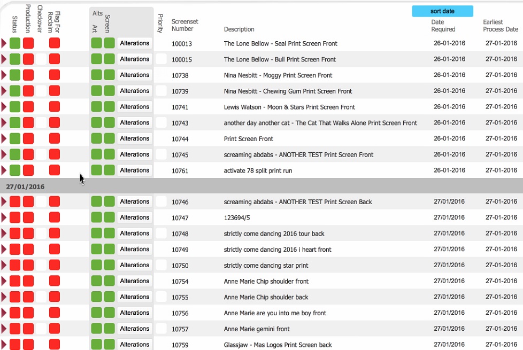Click green Screen alts indicator for row 10745
This screenshot has width=523, height=350.
(109, 154)
